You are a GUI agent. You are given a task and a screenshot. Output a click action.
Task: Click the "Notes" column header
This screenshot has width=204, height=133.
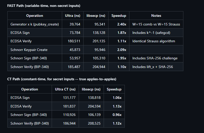(156, 16)
